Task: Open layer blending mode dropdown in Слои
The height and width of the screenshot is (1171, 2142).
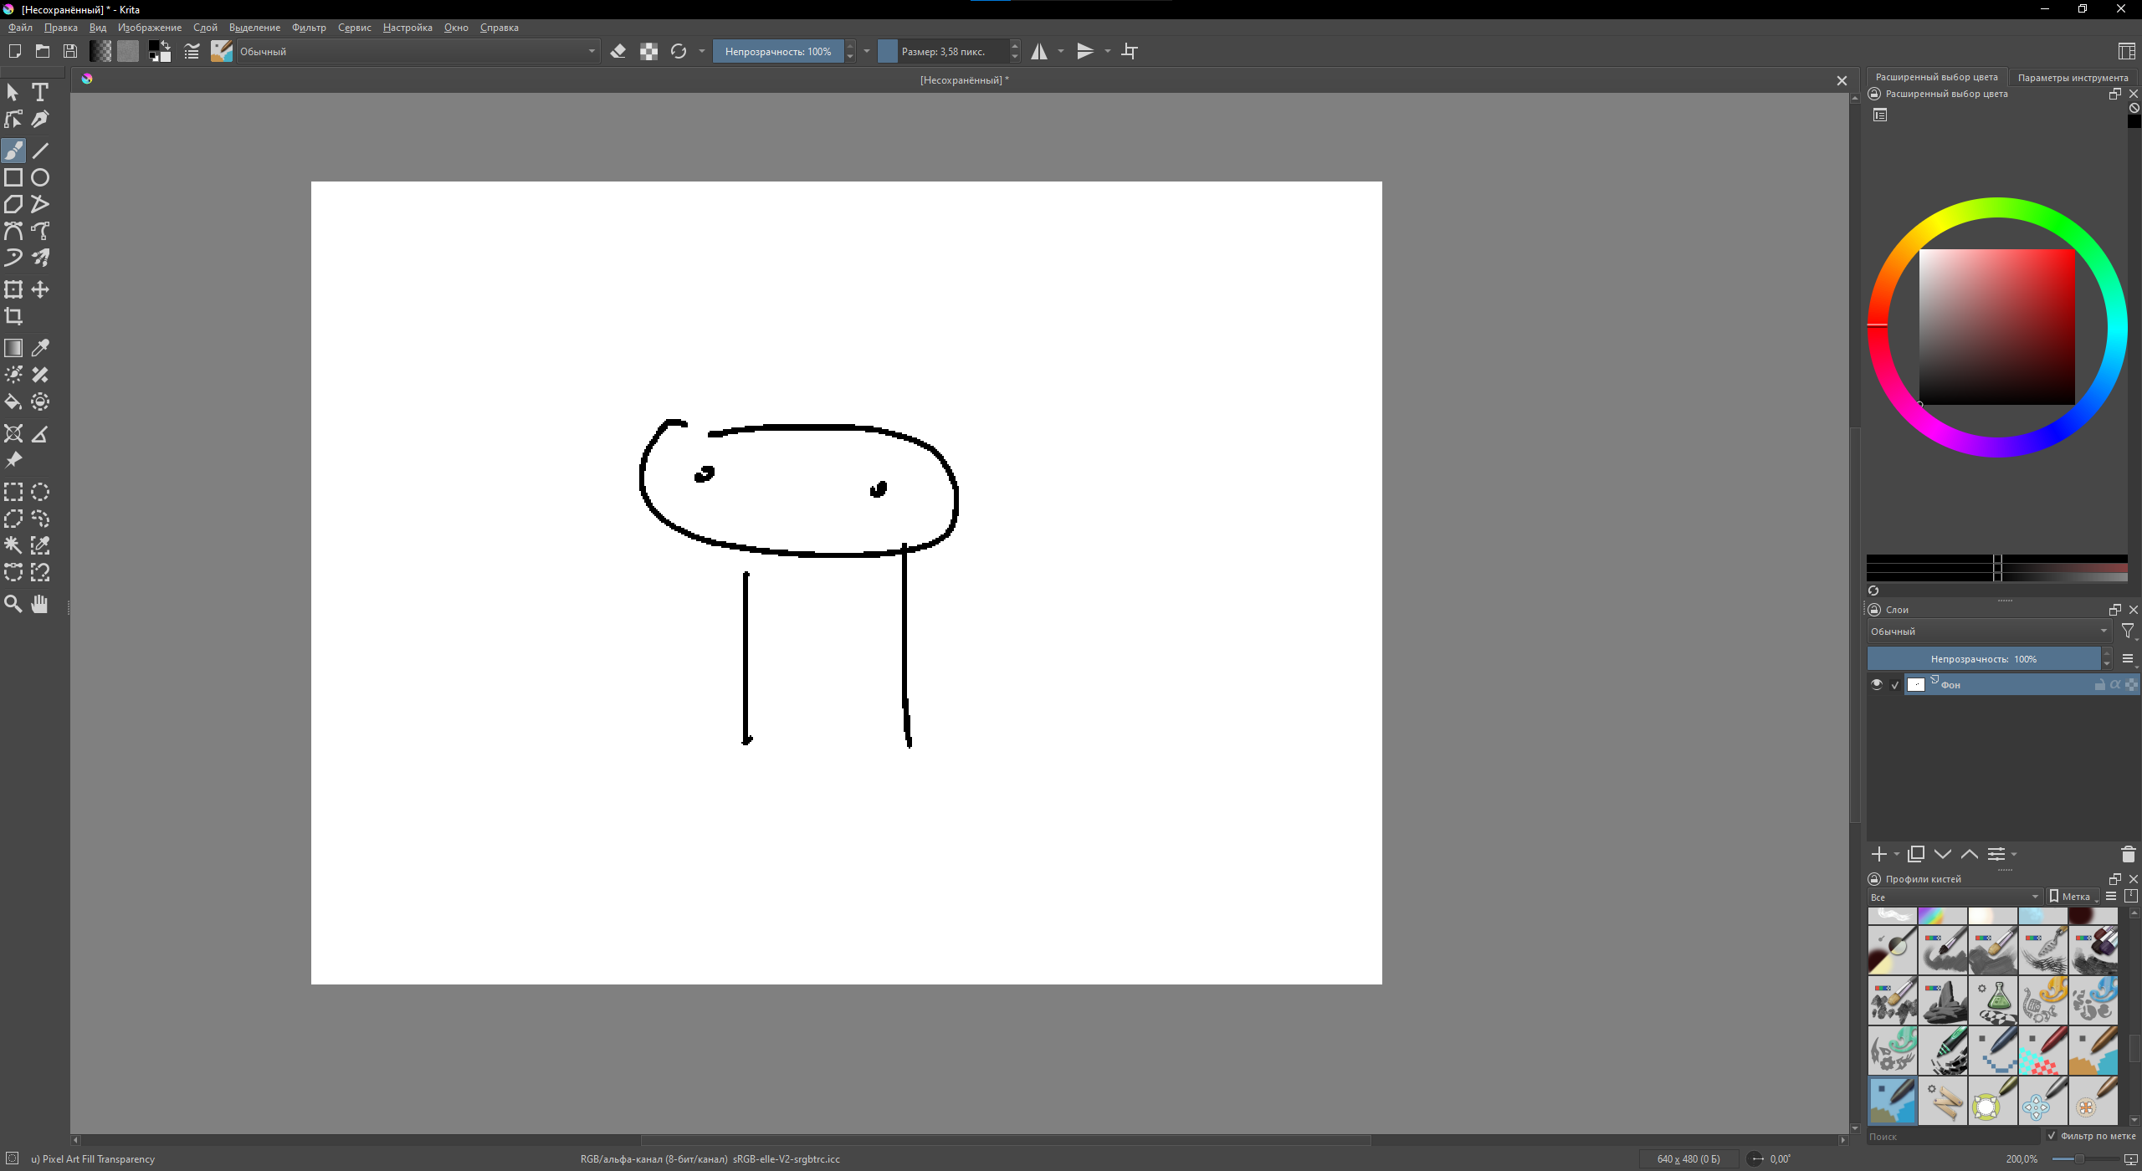Action: coord(1988,632)
